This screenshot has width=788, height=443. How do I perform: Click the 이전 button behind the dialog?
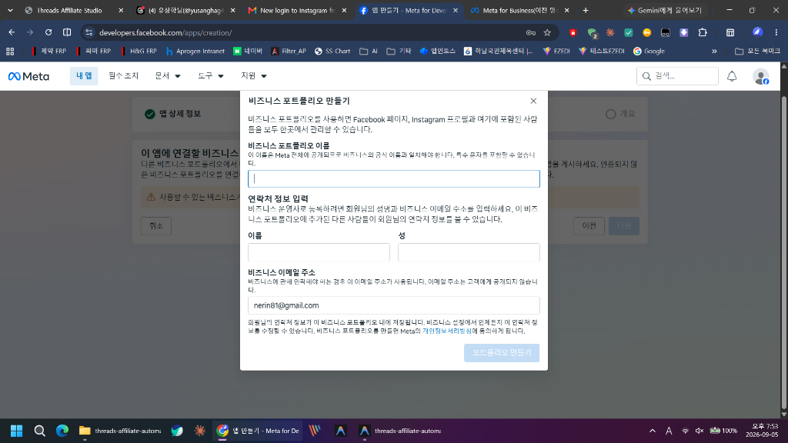pos(589,226)
